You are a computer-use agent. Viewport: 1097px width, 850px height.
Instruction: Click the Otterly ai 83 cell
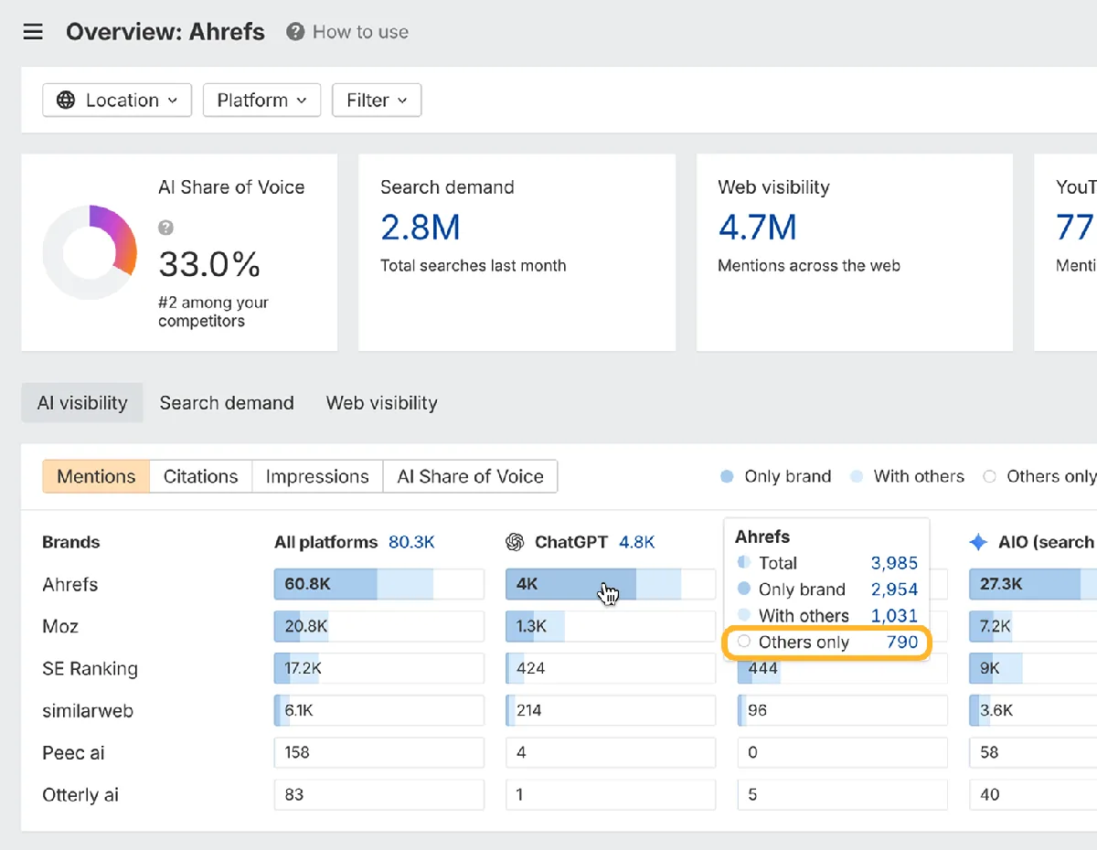tap(379, 794)
